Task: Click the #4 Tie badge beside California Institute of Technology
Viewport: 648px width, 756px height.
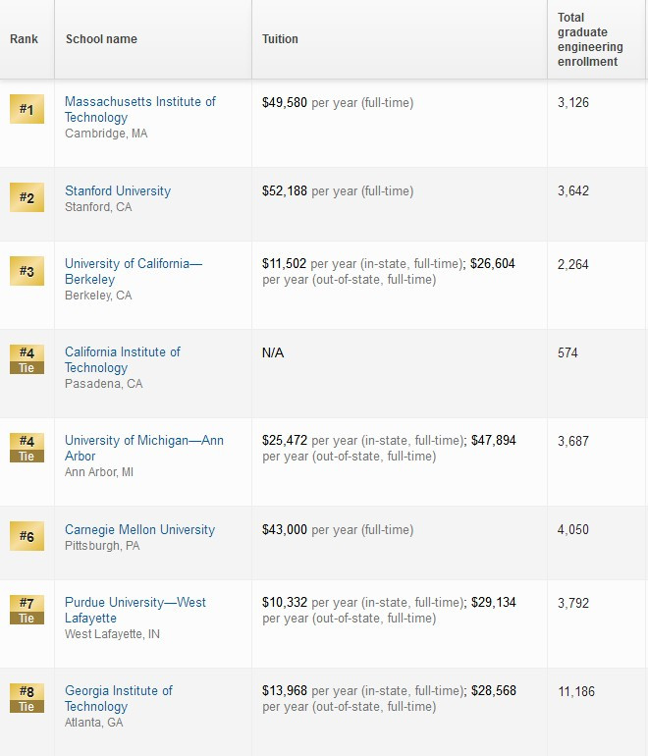Action: click(27, 359)
